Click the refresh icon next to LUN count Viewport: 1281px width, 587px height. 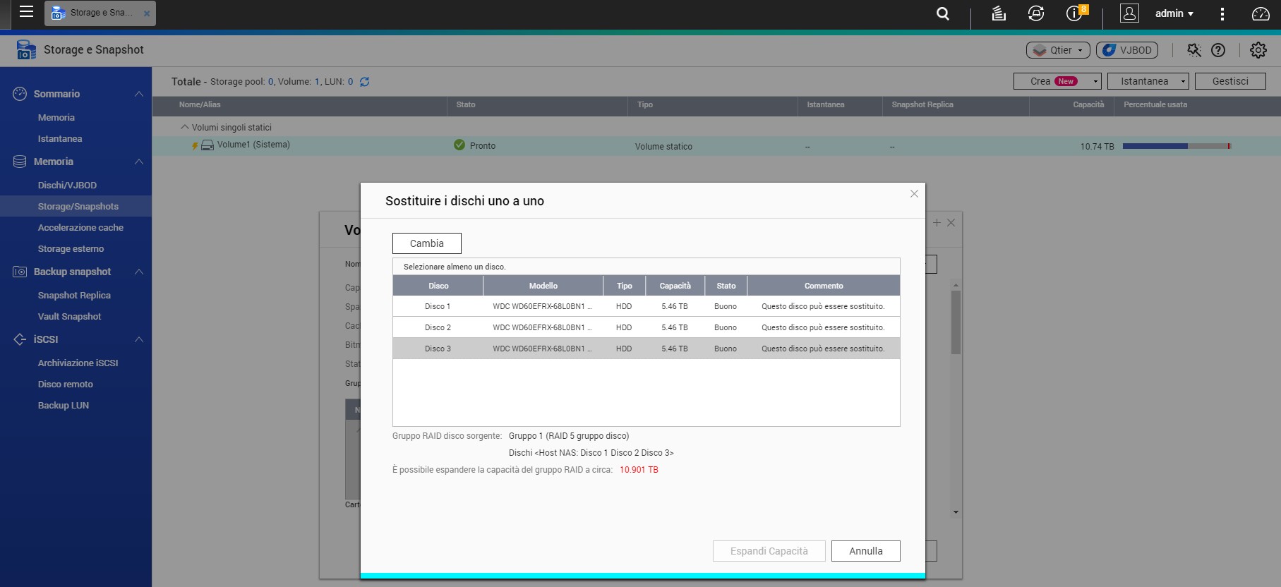365,82
